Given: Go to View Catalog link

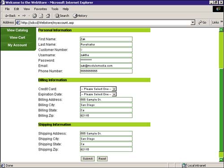Looking at the screenshot, I should [x=17, y=30].
